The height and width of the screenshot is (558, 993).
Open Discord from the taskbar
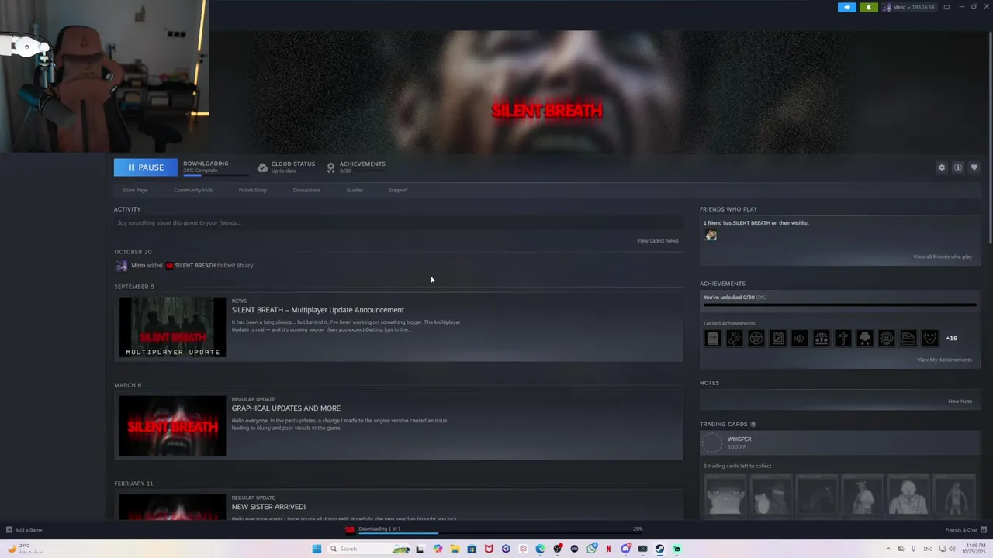point(625,549)
